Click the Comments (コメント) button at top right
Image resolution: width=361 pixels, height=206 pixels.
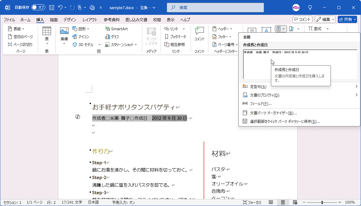(x=302, y=20)
